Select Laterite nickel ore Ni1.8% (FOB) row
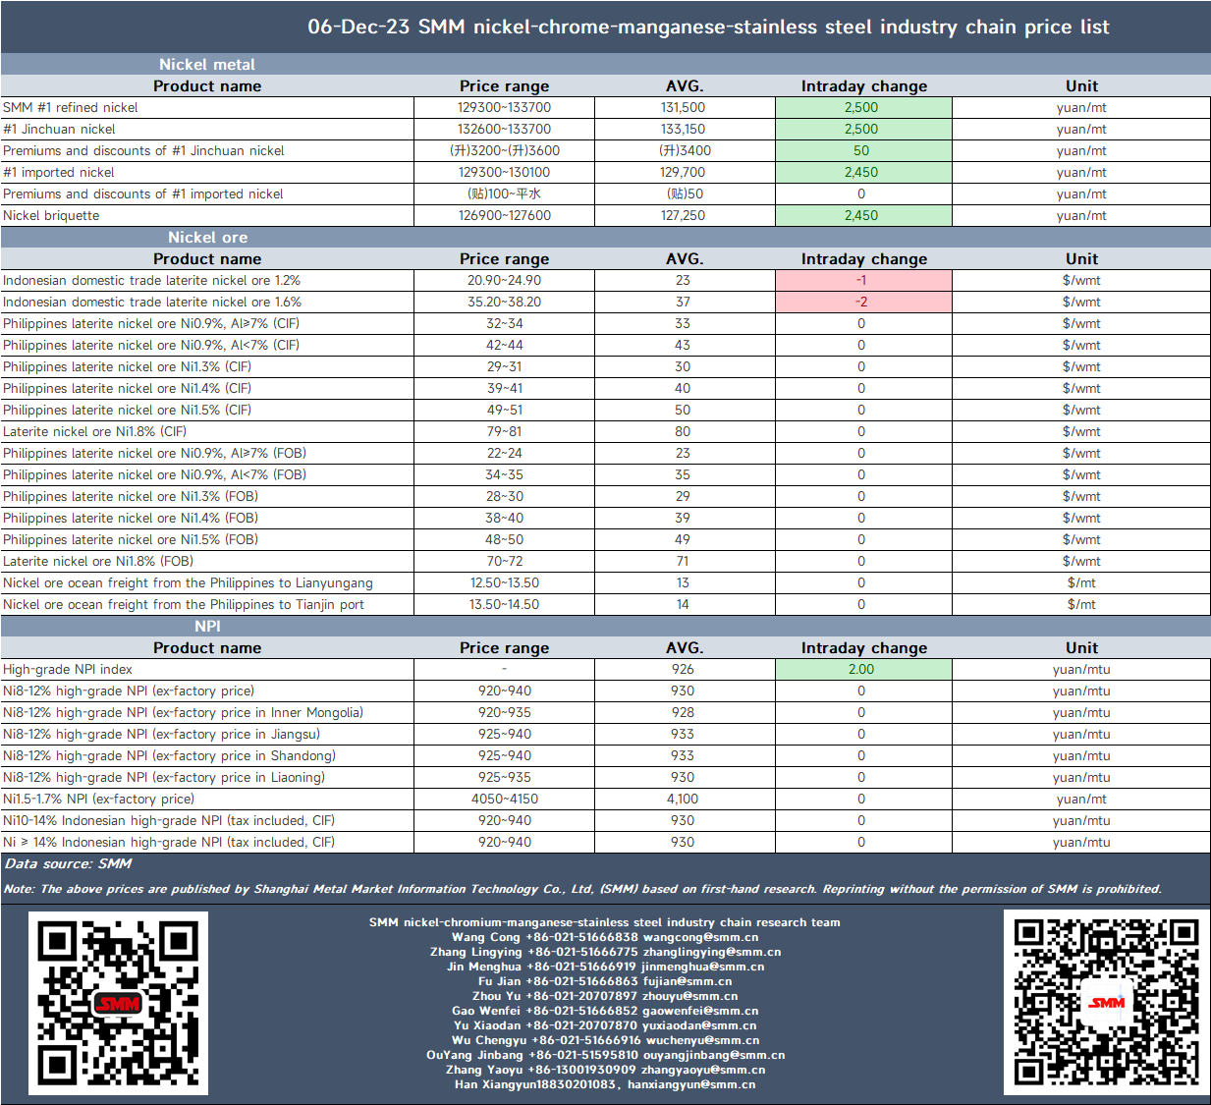The width and height of the screenshot is (1211, 1105). click(x=606, y=562)
